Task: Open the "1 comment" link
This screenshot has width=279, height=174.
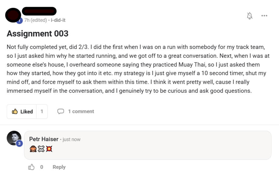Action: pyautogui.click(x=81, y=112)
